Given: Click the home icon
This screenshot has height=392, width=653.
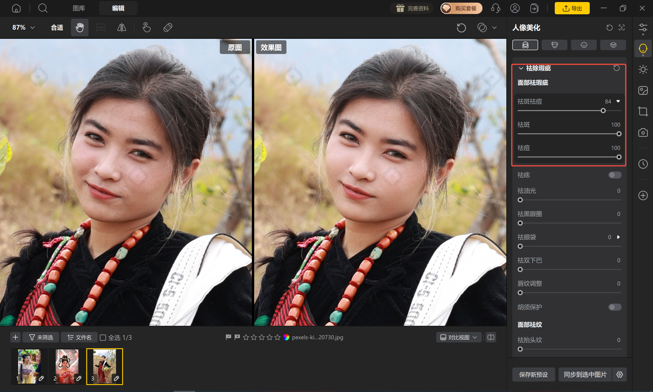Looking at the screenshot, I should pos(16,8).
